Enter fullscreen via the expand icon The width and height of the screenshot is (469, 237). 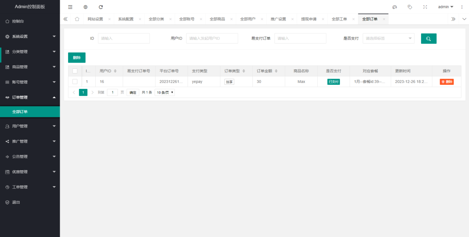pyautogui.click(x=425, y=7)
